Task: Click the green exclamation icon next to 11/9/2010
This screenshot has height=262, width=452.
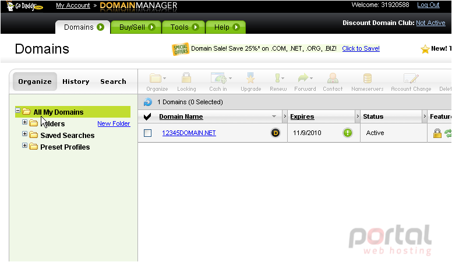Action: point(348,133)
